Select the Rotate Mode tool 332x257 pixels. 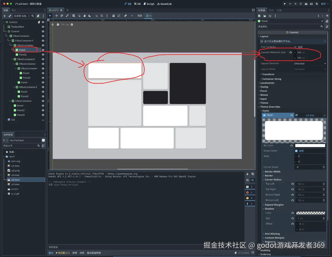[62, 16]
